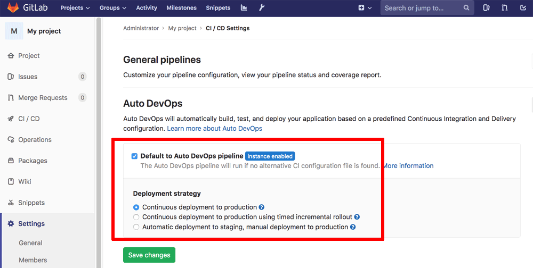The image size is (533, 268).
Task: Click the GitLab fox logo
Action: 12,8
